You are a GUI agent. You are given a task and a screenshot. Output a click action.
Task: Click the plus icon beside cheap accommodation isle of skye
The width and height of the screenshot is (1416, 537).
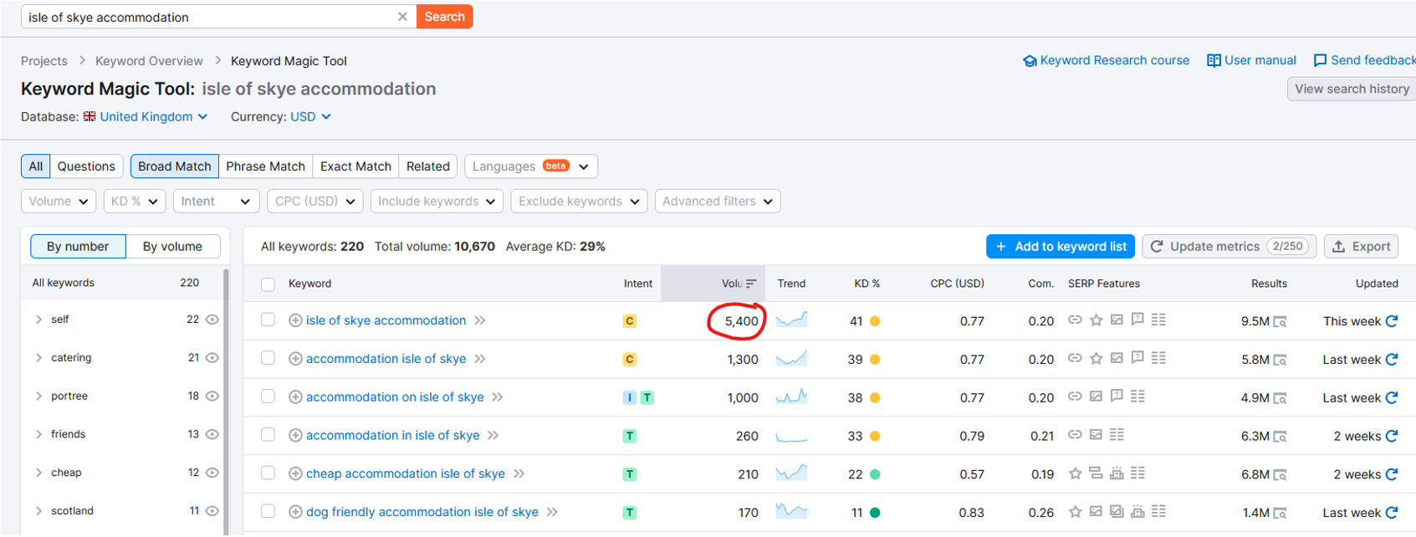click(x=295, y=473)
